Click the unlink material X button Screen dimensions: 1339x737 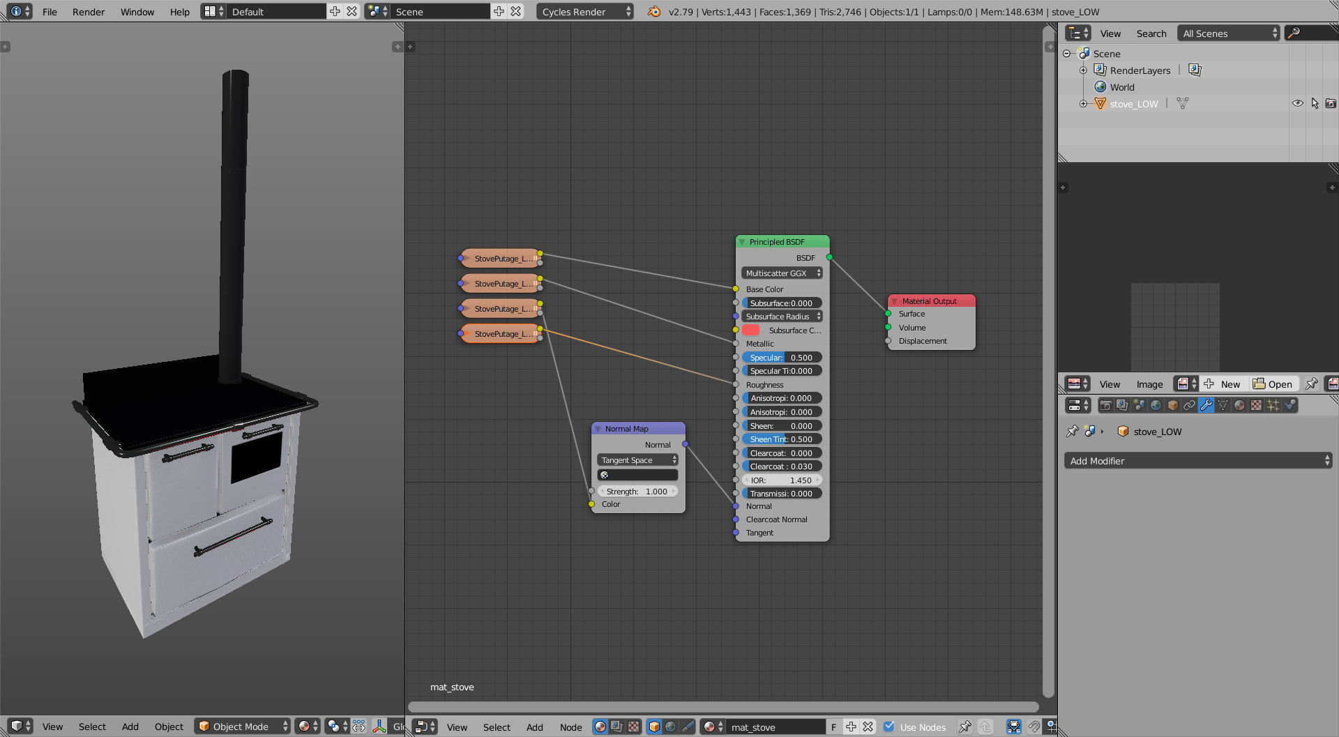pyautogui.click(x=868, y=727)
